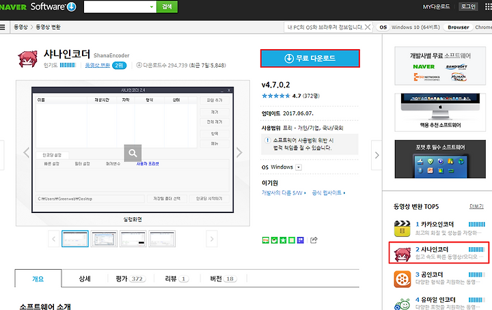Share via the blue share icon
The height and width of the screenshot is (310, 492).
point(301,240)
